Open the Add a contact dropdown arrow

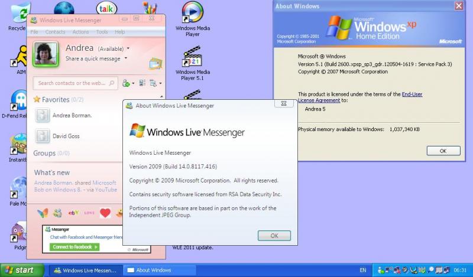[133, 83]
